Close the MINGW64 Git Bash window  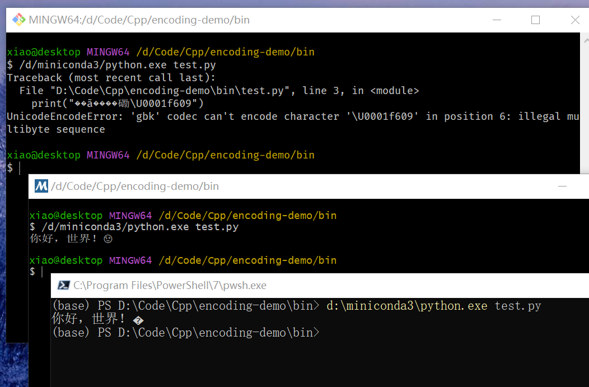(x=575, y=20)
